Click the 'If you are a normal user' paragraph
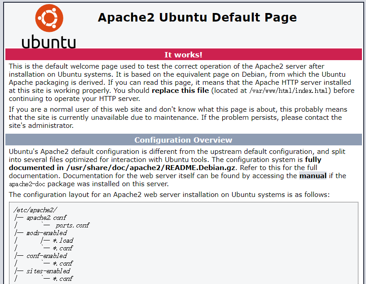 (x=178, y=118)
